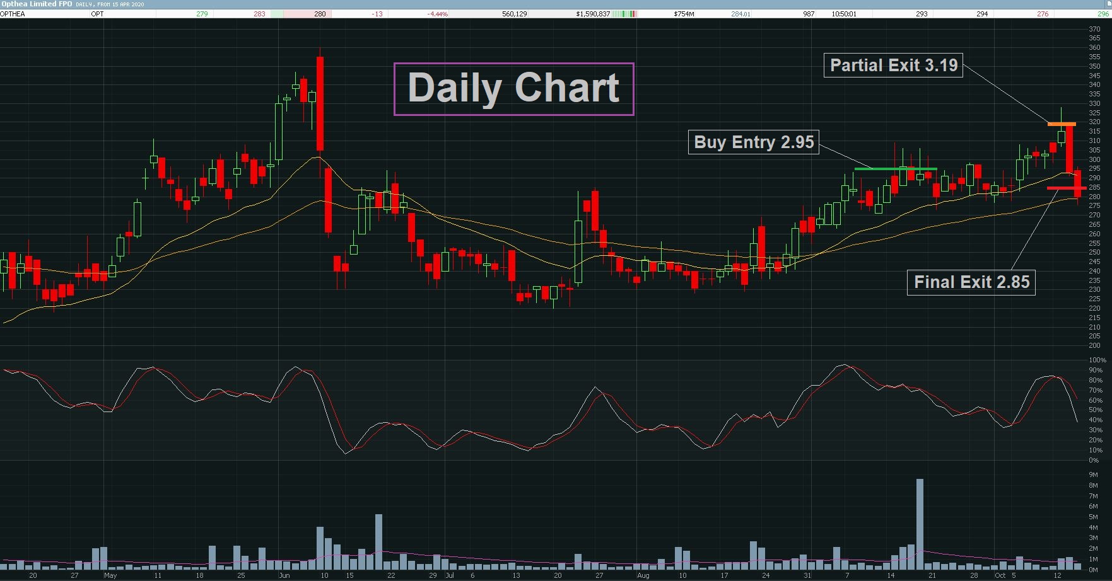Click the Opthea Limited FPO chart title

pyautogui.click(x=37, y=4)
